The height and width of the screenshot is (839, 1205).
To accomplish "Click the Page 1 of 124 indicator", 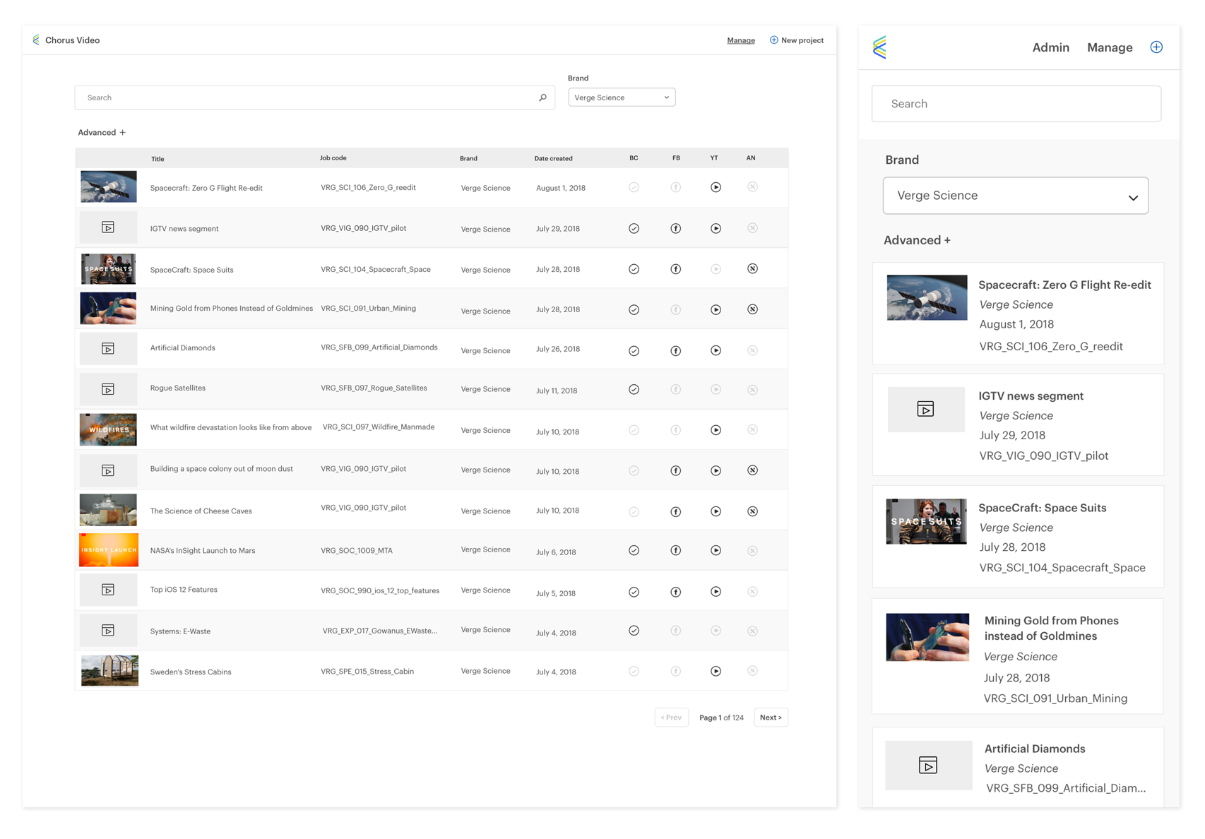I will click(x=721, y=718).
